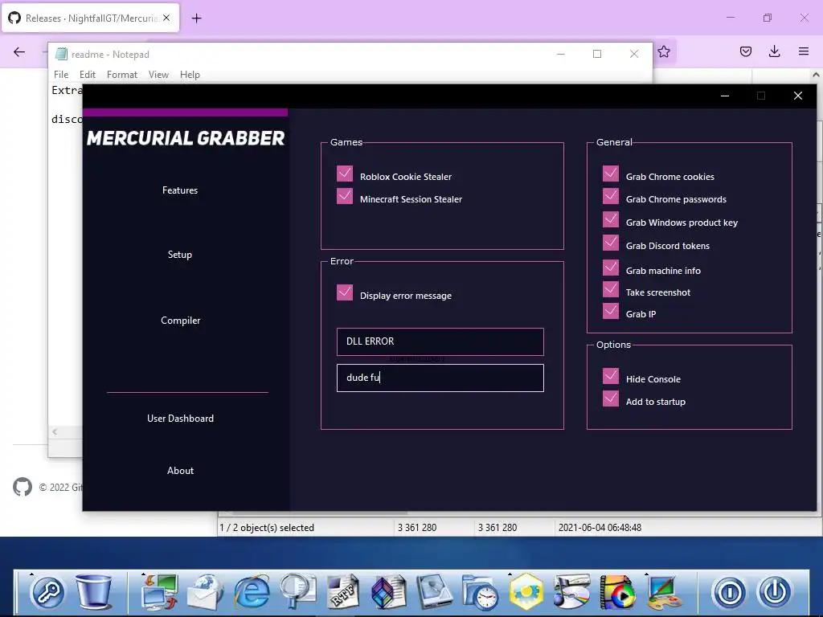
Task: Open the Format menu in Notepad
Action: tap(122, 75)
